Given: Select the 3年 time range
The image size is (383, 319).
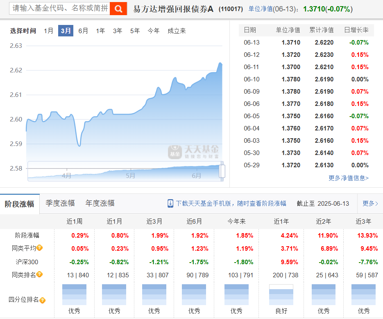Looking at the screenshot, I should tap(118, 31).
